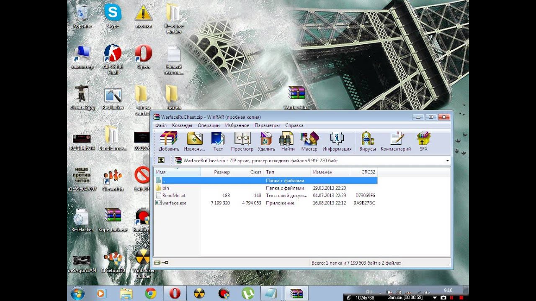Open the Избранное menu
The height and width of the screenshot is (301, 536).
click(237, 125)
